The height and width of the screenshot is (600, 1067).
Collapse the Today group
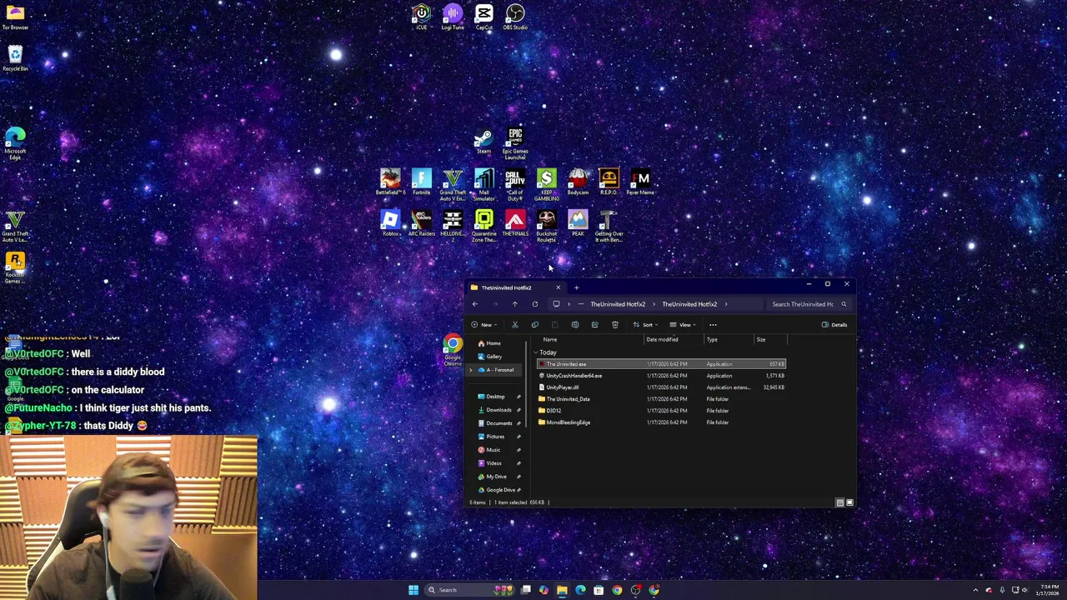tap(536, 352)
